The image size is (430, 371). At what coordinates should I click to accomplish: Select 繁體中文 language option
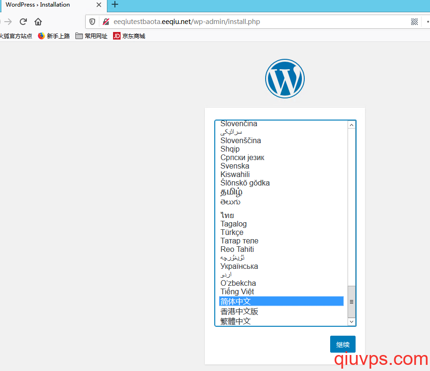[x=281, y=321]
